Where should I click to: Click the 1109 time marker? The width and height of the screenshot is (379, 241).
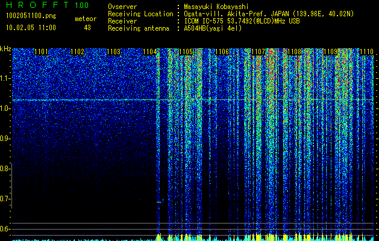coord(330,52)
